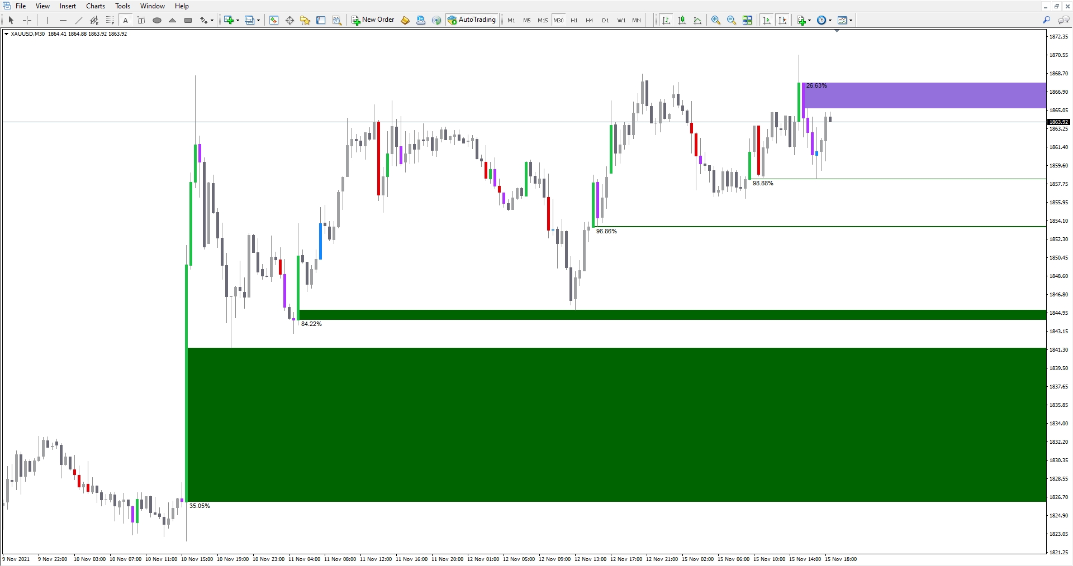Open the View menu

(42, 6)
